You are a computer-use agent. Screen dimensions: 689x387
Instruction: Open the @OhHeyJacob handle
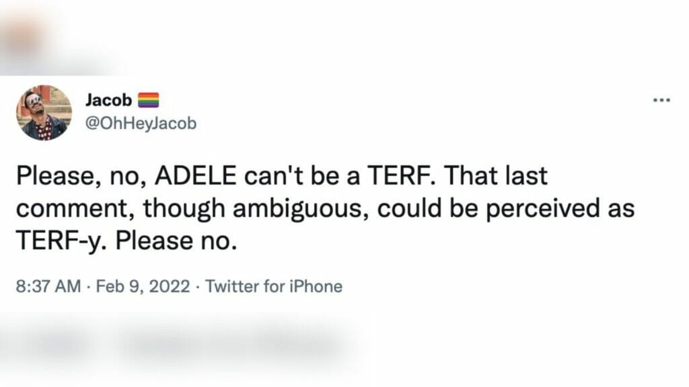pos(141,124)
